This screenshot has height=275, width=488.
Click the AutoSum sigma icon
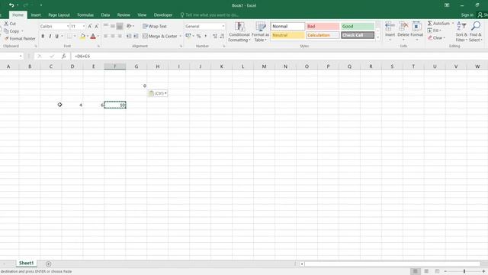coord(430,24)
